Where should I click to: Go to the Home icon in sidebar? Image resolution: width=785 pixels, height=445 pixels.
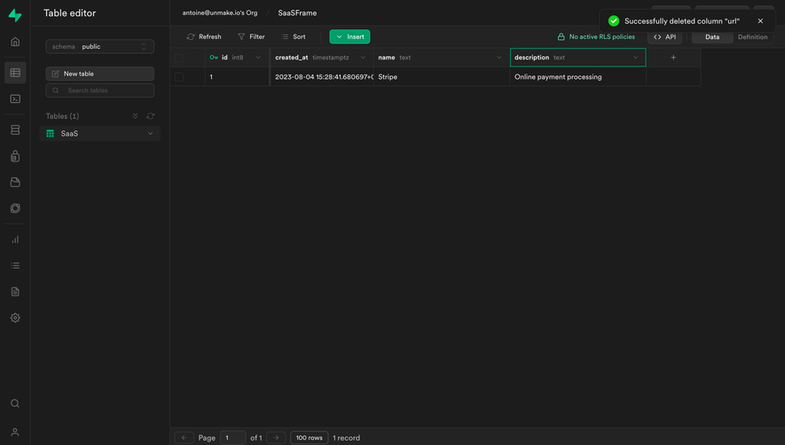(x=15, y=42)
